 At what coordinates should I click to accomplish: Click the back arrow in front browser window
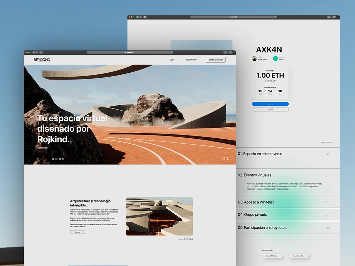pyautogui.click(x=34, y=52)
